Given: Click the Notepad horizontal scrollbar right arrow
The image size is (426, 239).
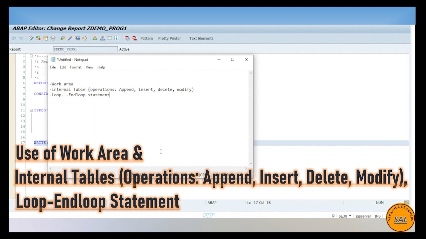Looking at the screenshot, I should (246, 168).
